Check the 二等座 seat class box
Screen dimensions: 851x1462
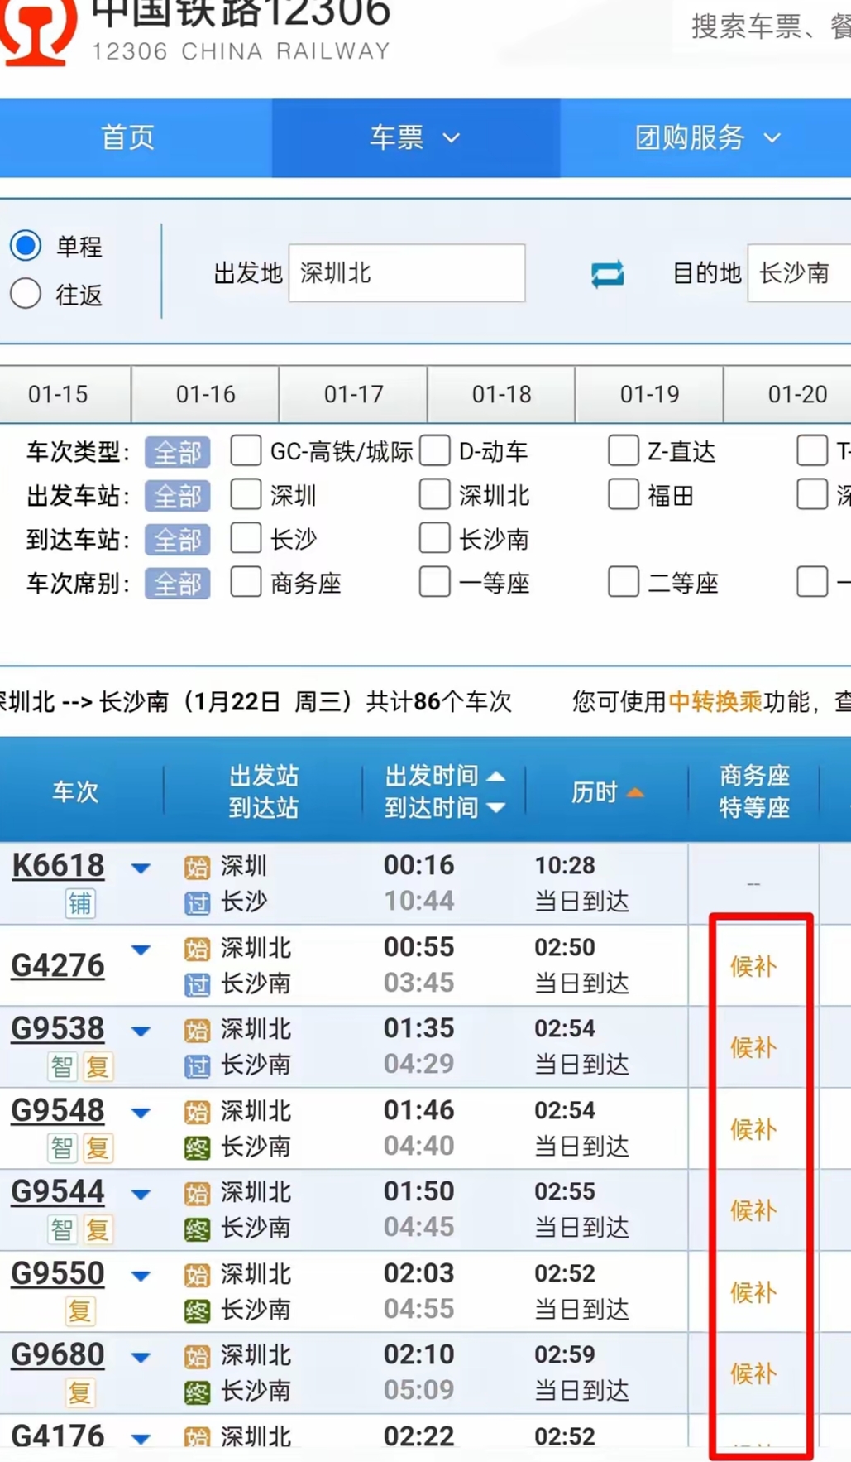(623, 582)
